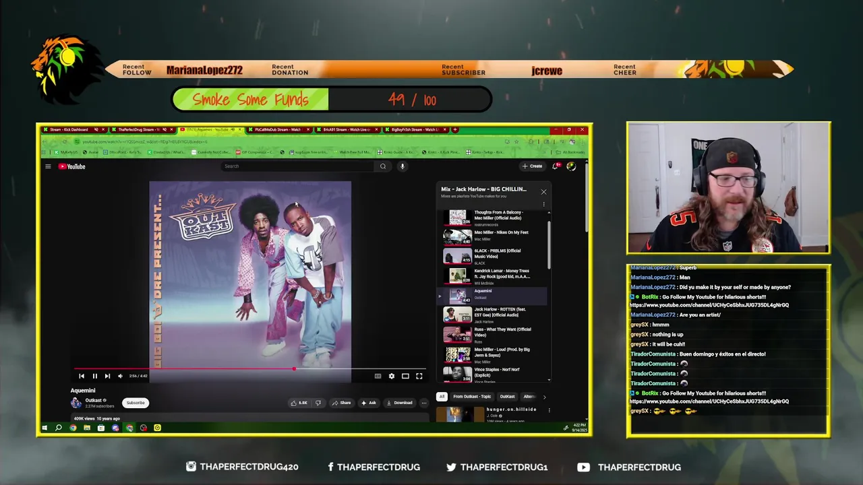Expand the filter chips with right chevron
This screenshot has width=863, height=485.
point(544,397)
